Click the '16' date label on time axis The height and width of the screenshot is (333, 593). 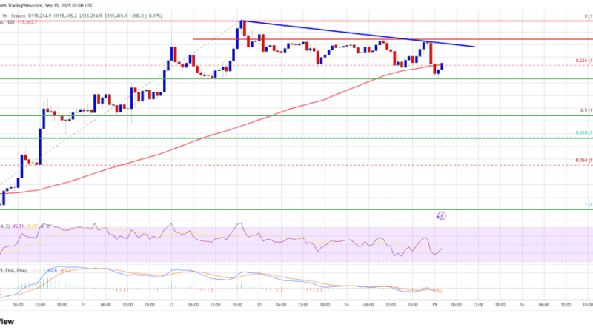click(x=522, y=305)
